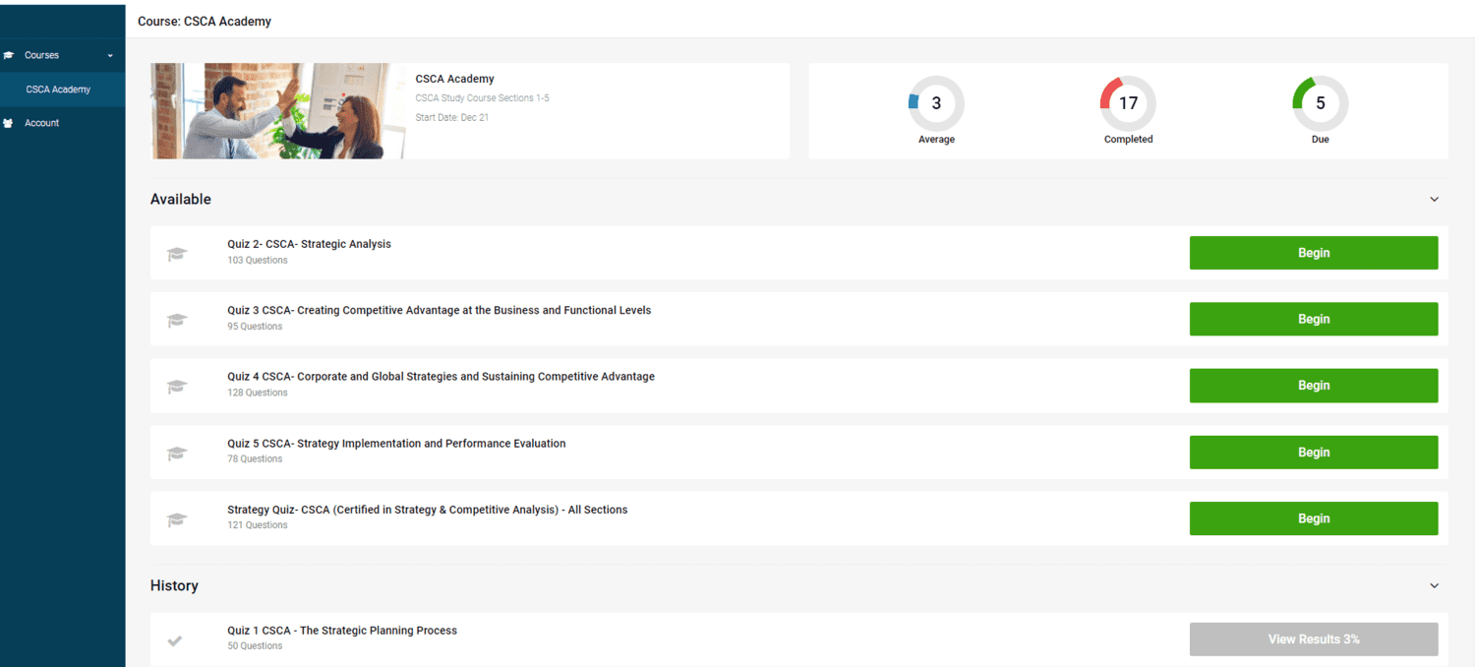Screen dimensions: 1475x667
Task: Click the '128 Questions' text
Action: pyautogui.click(x=258, y=393)
